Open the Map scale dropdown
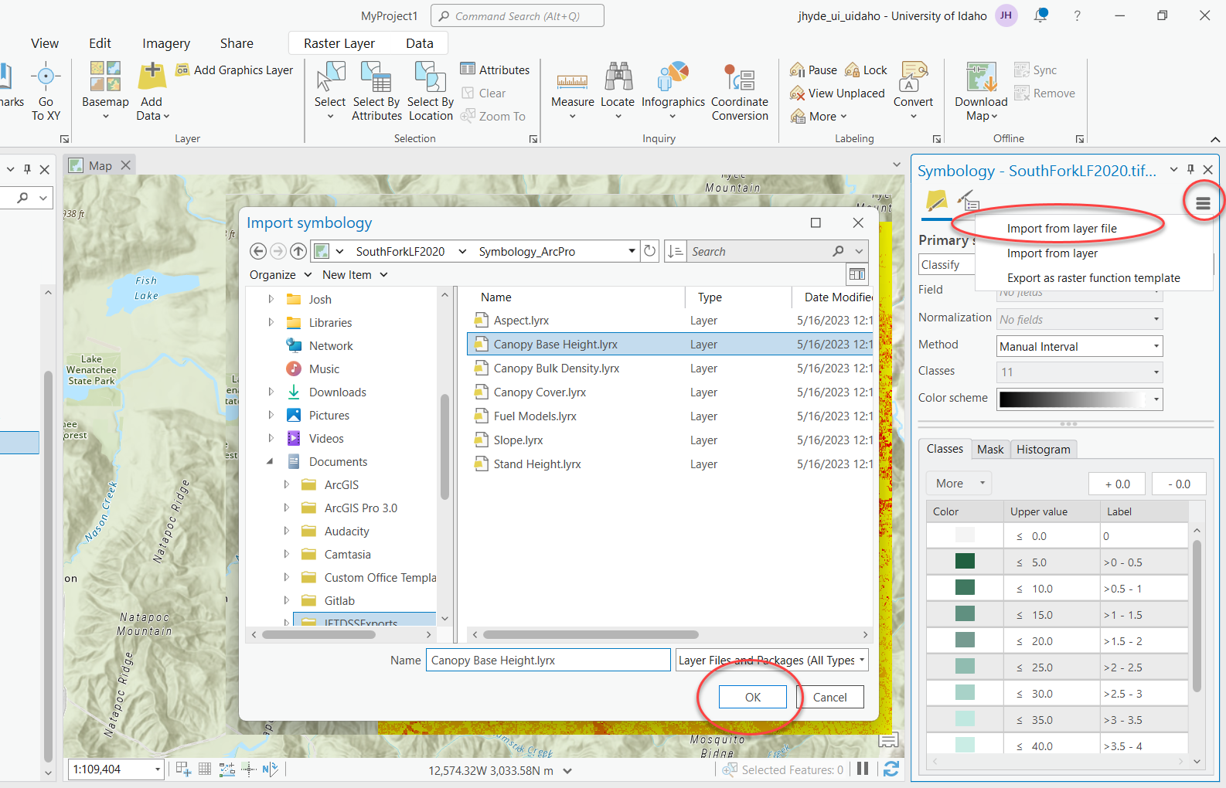This screenshot has height=788, width=1226. click(158, 769)
